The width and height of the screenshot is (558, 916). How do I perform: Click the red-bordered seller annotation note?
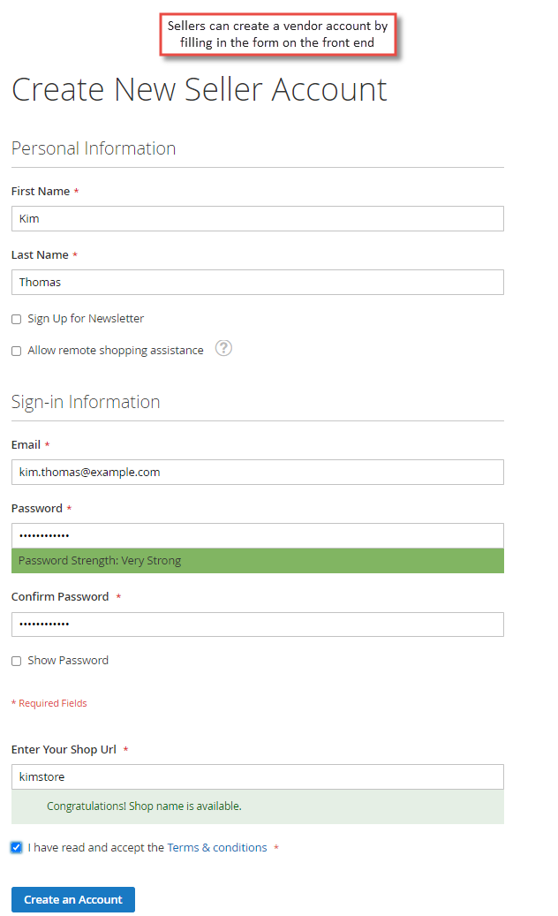coord(278,34)
